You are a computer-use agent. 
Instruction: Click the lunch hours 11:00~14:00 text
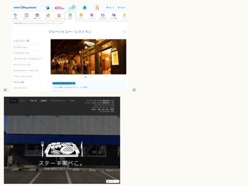coord(100,101)
